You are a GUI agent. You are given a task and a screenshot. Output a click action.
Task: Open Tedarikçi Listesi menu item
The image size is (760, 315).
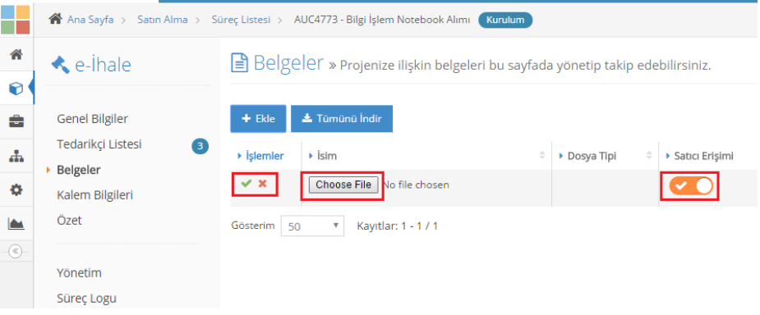tap(99, 144)
